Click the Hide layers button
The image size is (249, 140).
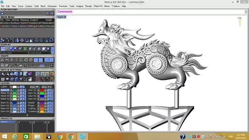point(35,87)
